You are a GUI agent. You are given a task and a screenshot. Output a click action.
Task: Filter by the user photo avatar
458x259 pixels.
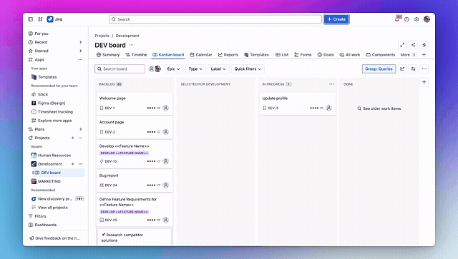157,69
